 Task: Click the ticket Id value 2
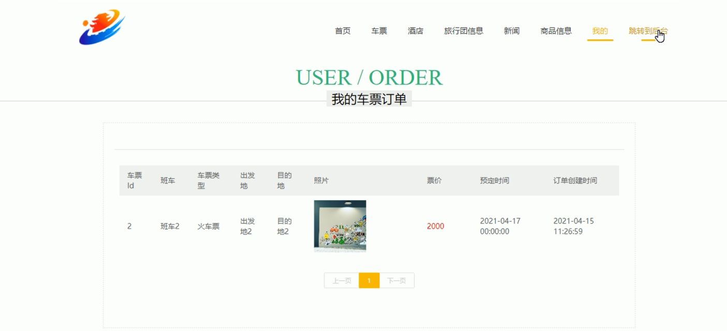(129, 226)
